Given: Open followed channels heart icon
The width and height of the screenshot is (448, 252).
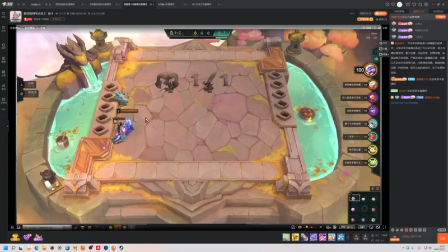Looking at the screenshot, I should point(393,4).
